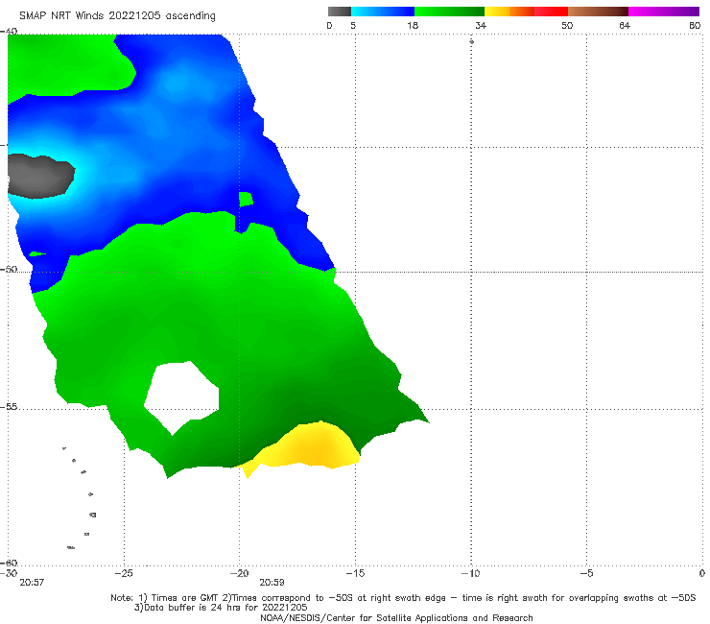Click the longitude label '-15'
This screenshot has height=624, width=710.
355,573
